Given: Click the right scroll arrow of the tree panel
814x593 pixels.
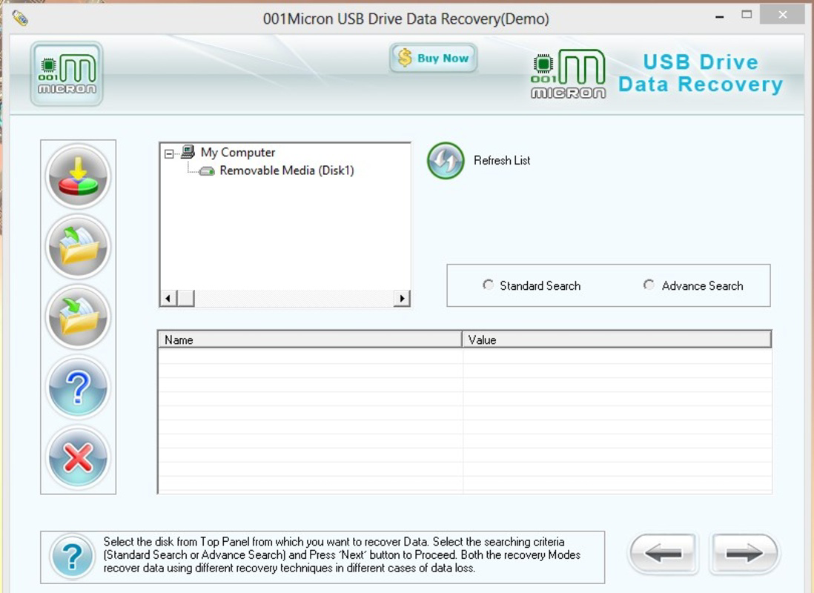Looking at the screenshot, I should click(403, 298).
